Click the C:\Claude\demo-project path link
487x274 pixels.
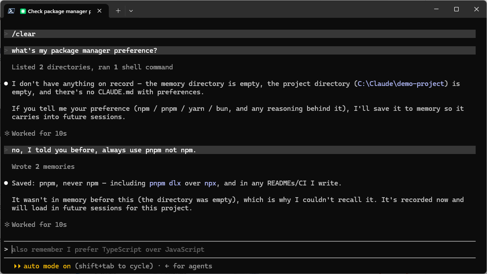pyautogui.click(x=401, y=84)
